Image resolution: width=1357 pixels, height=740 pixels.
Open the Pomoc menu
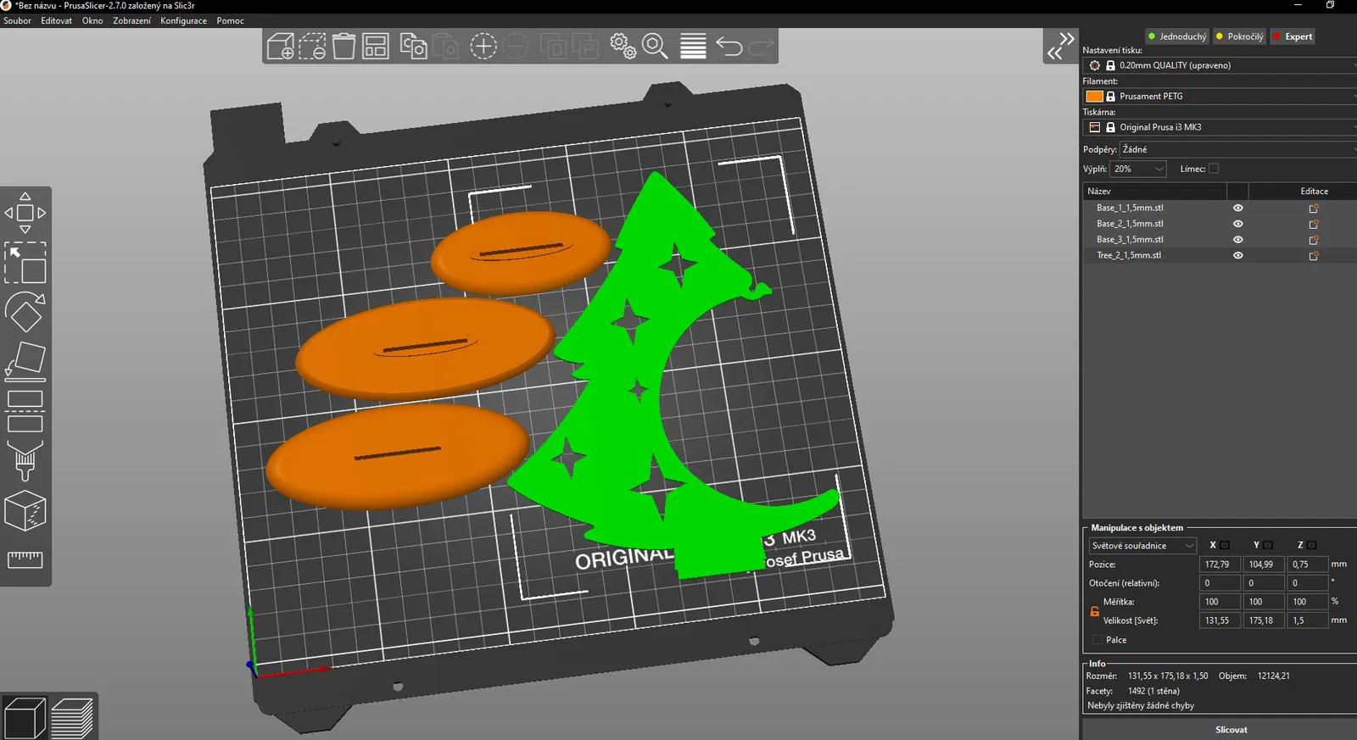[230, 20]
